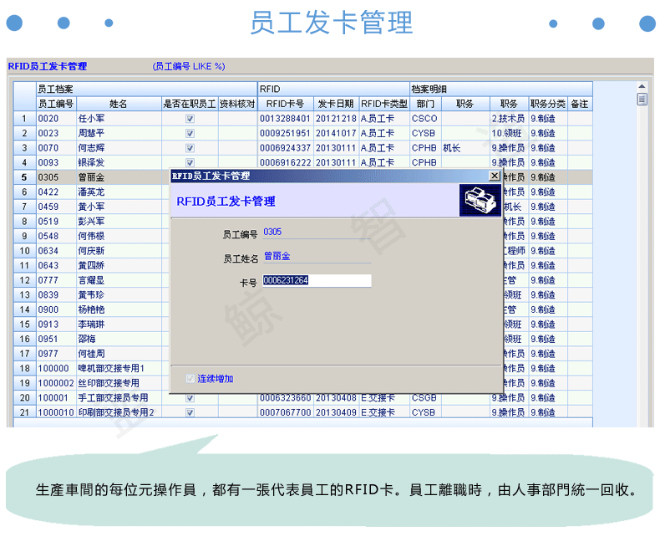Click the 备注 column header
The height and width of the screenshot is (552, 660).
pos(580,104)
